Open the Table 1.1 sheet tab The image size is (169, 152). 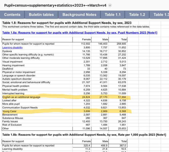113,14
